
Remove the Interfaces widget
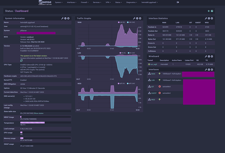(x=212, y=69)
